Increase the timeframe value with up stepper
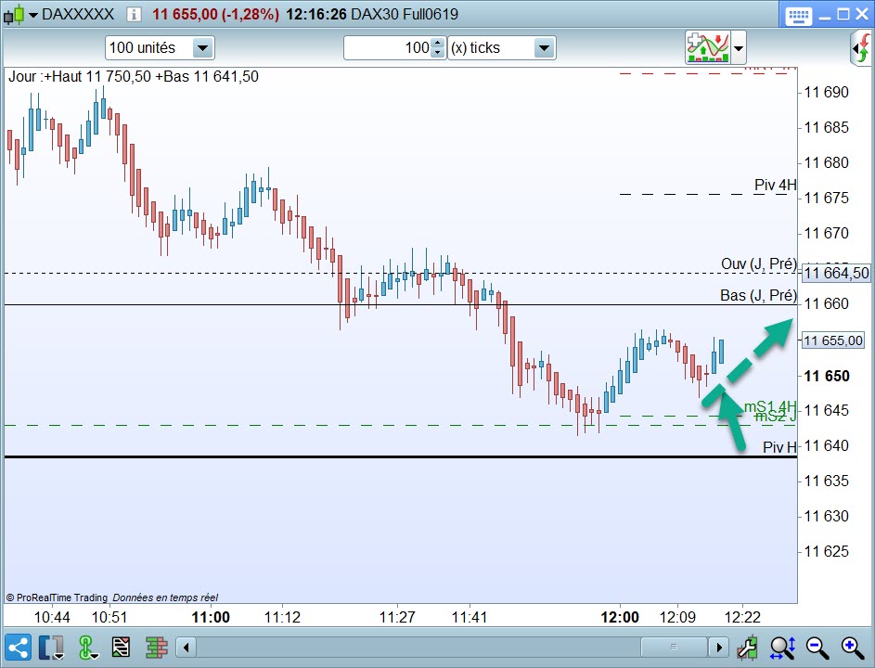This screenshot has width=875, height=668. point(439,43)
